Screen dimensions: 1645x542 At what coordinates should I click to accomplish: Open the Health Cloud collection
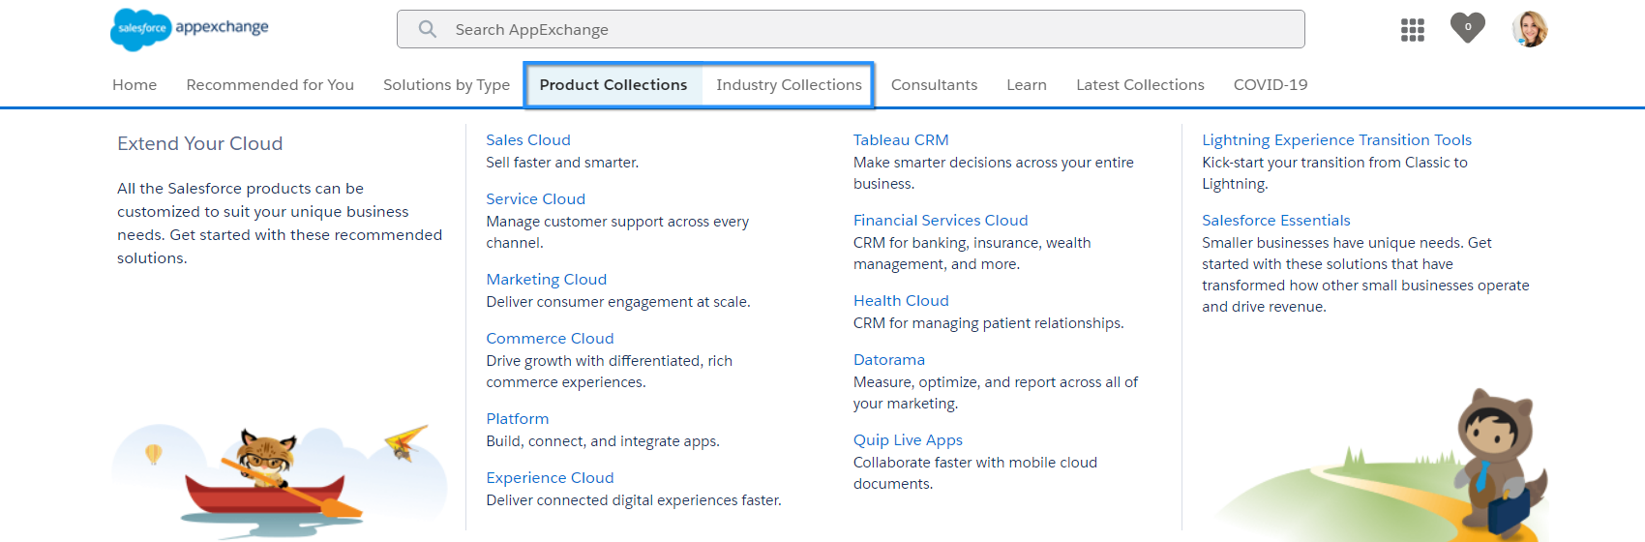[901, 301]
